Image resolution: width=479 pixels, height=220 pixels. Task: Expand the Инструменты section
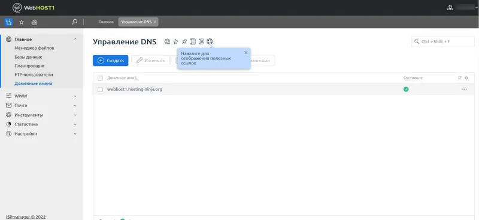[x=75, y=115]
